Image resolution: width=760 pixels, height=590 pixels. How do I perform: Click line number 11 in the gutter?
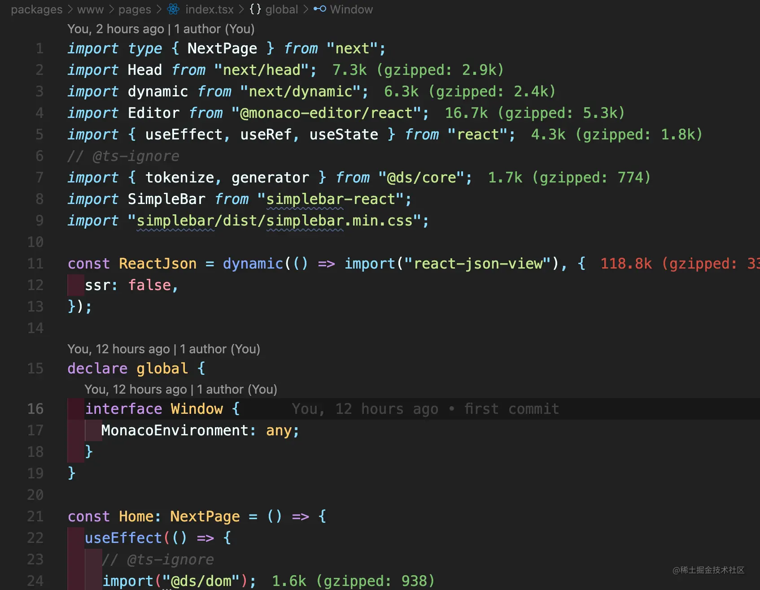35,264
